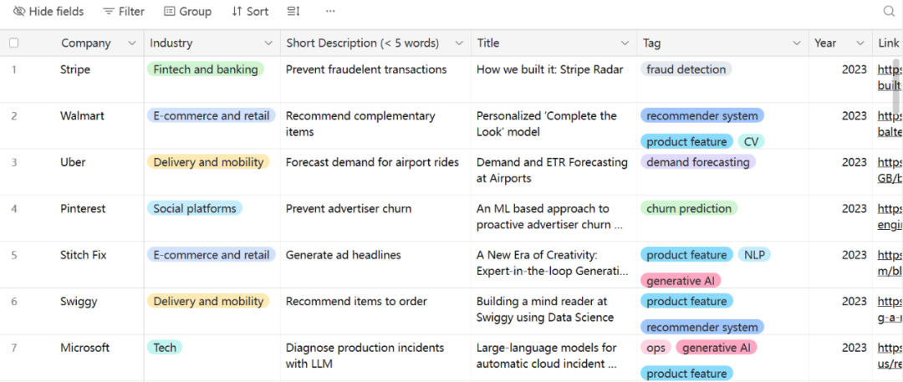903x382 pixels.
Task: Select the Microsoft company cell
Action: 85,358
